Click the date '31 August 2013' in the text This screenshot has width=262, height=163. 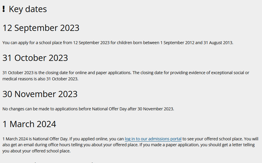pyautogui.click(x=218, y=43)
